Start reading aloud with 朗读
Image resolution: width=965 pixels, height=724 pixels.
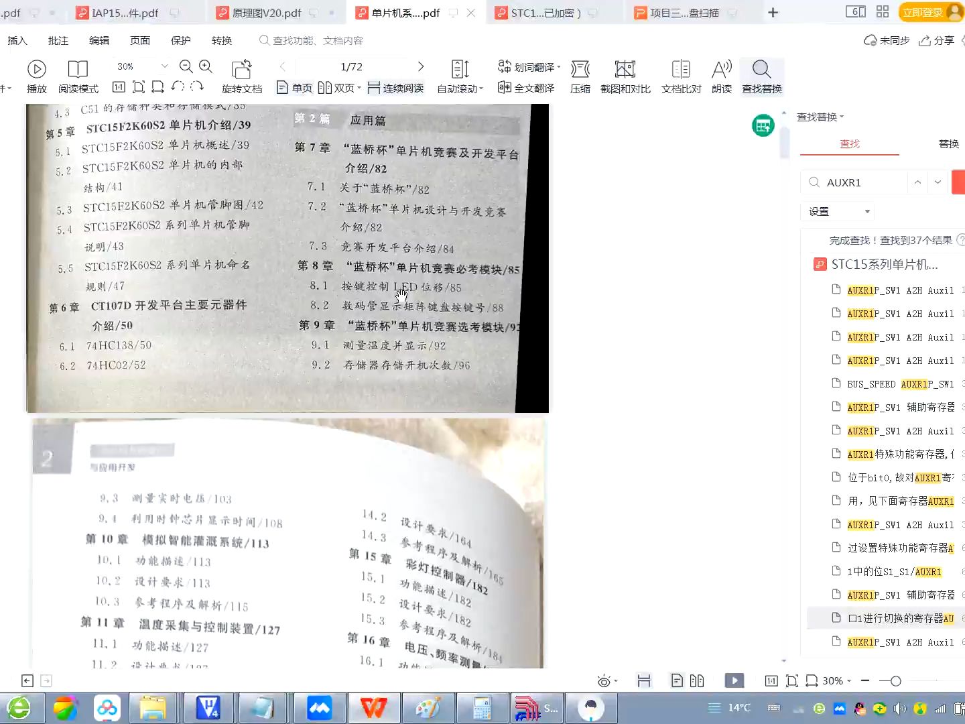pyautogui.click(x=722, y=75)
